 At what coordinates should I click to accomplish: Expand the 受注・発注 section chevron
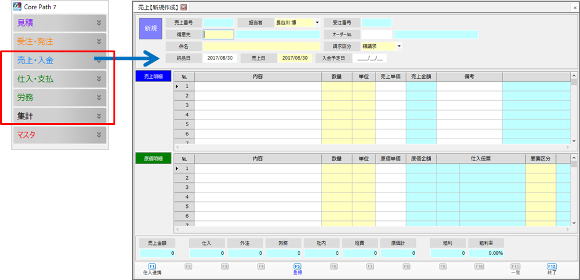pyautogui.click(x=99, y=42)
